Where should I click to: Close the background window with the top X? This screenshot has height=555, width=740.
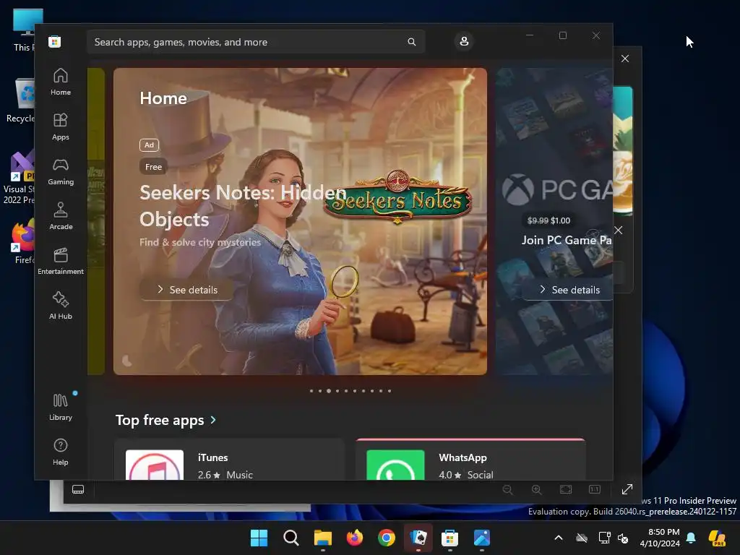pos(625,59)
